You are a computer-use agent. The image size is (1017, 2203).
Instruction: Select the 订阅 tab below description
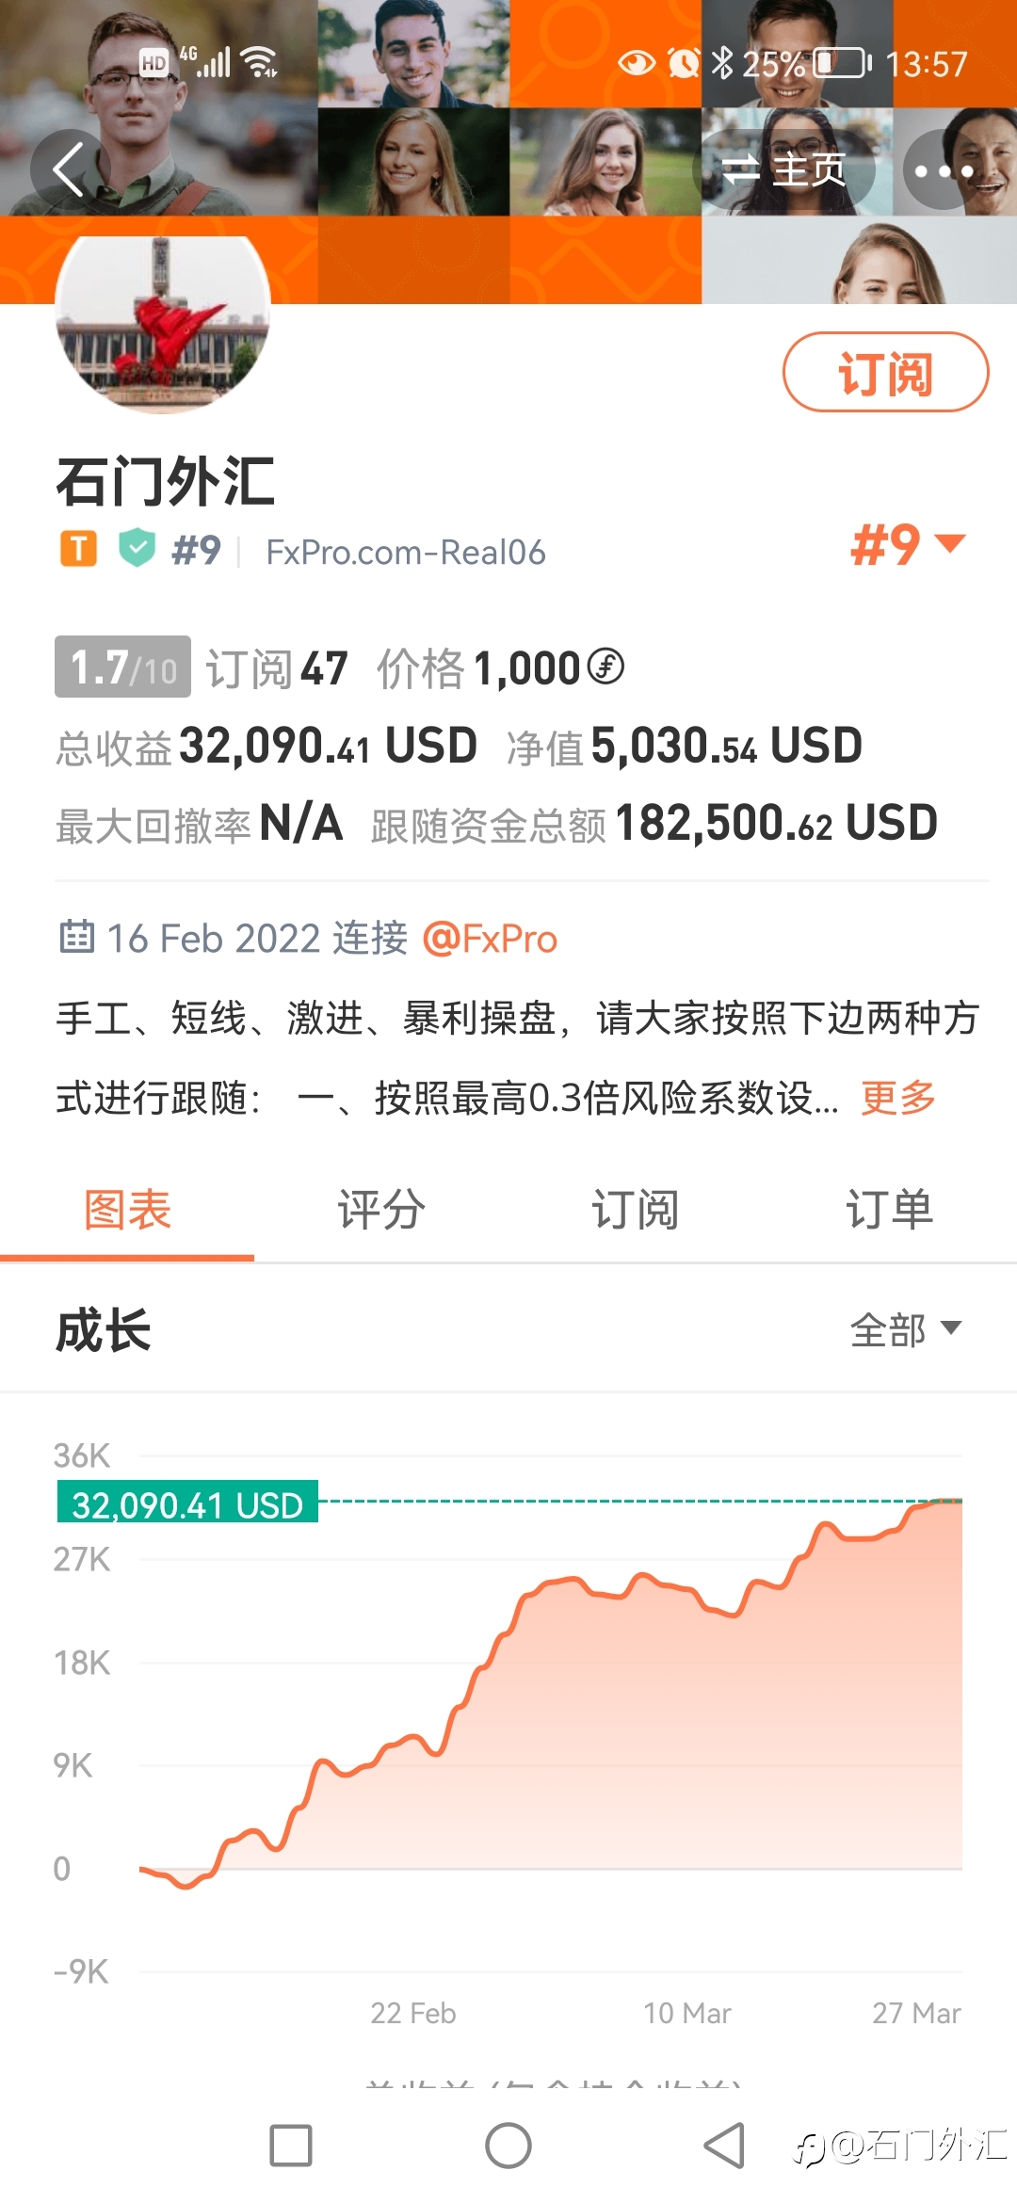pyautogui.click(x=635, y=1210)
